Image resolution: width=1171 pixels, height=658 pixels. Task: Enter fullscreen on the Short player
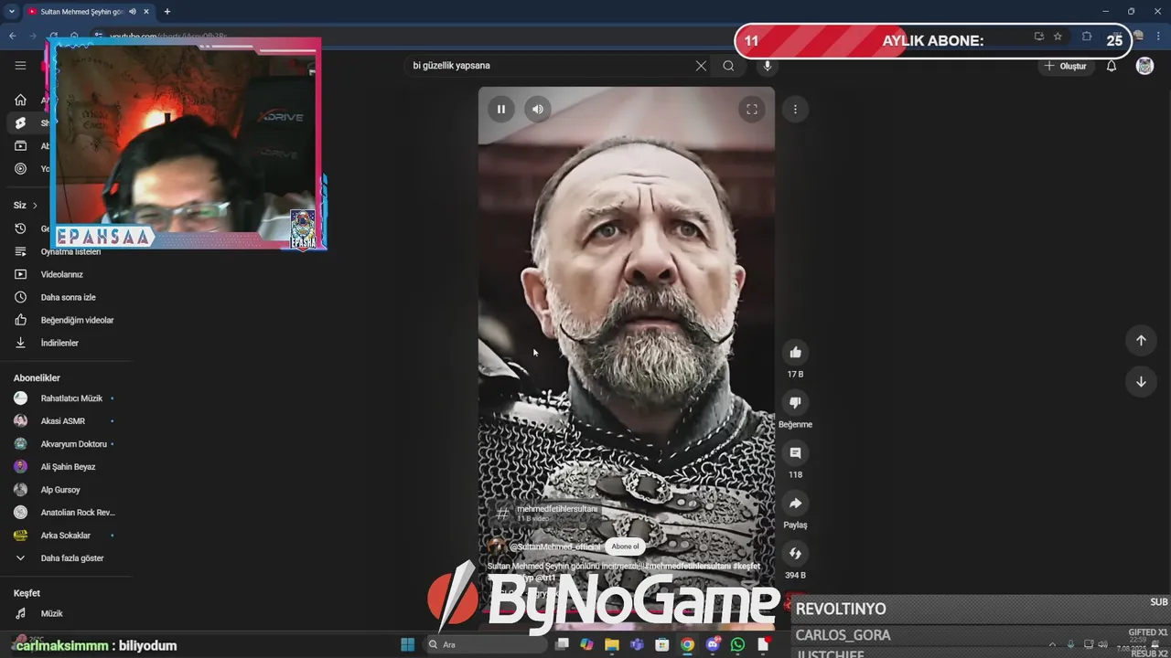click(751, 109)
